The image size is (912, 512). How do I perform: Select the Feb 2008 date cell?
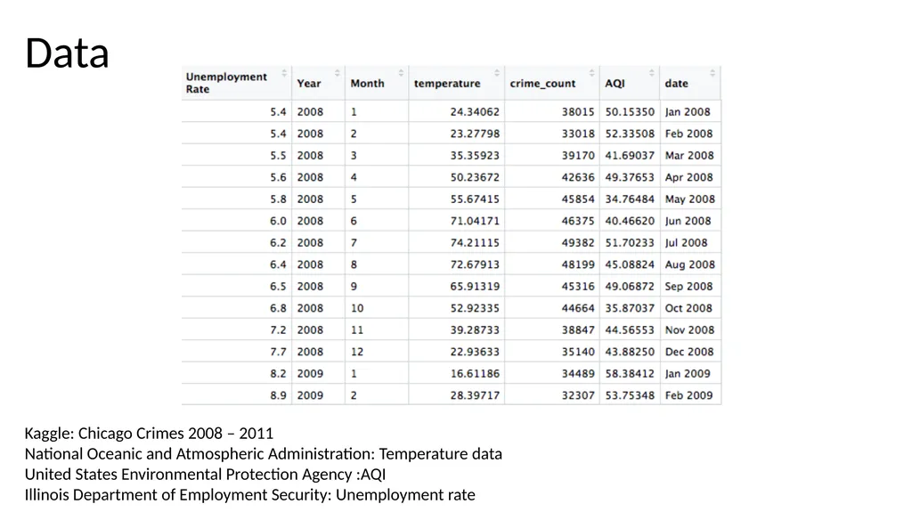point(688,134)
